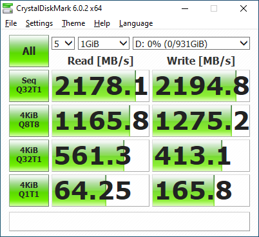Screen dimensions: 259x237
Task: Minimize the CrystalDiskMark window
Action: click(185, 8)
